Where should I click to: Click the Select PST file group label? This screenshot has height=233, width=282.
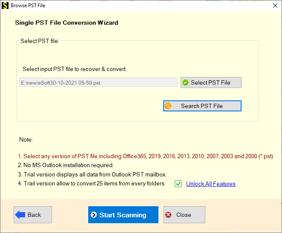click(x=40, y=41)
